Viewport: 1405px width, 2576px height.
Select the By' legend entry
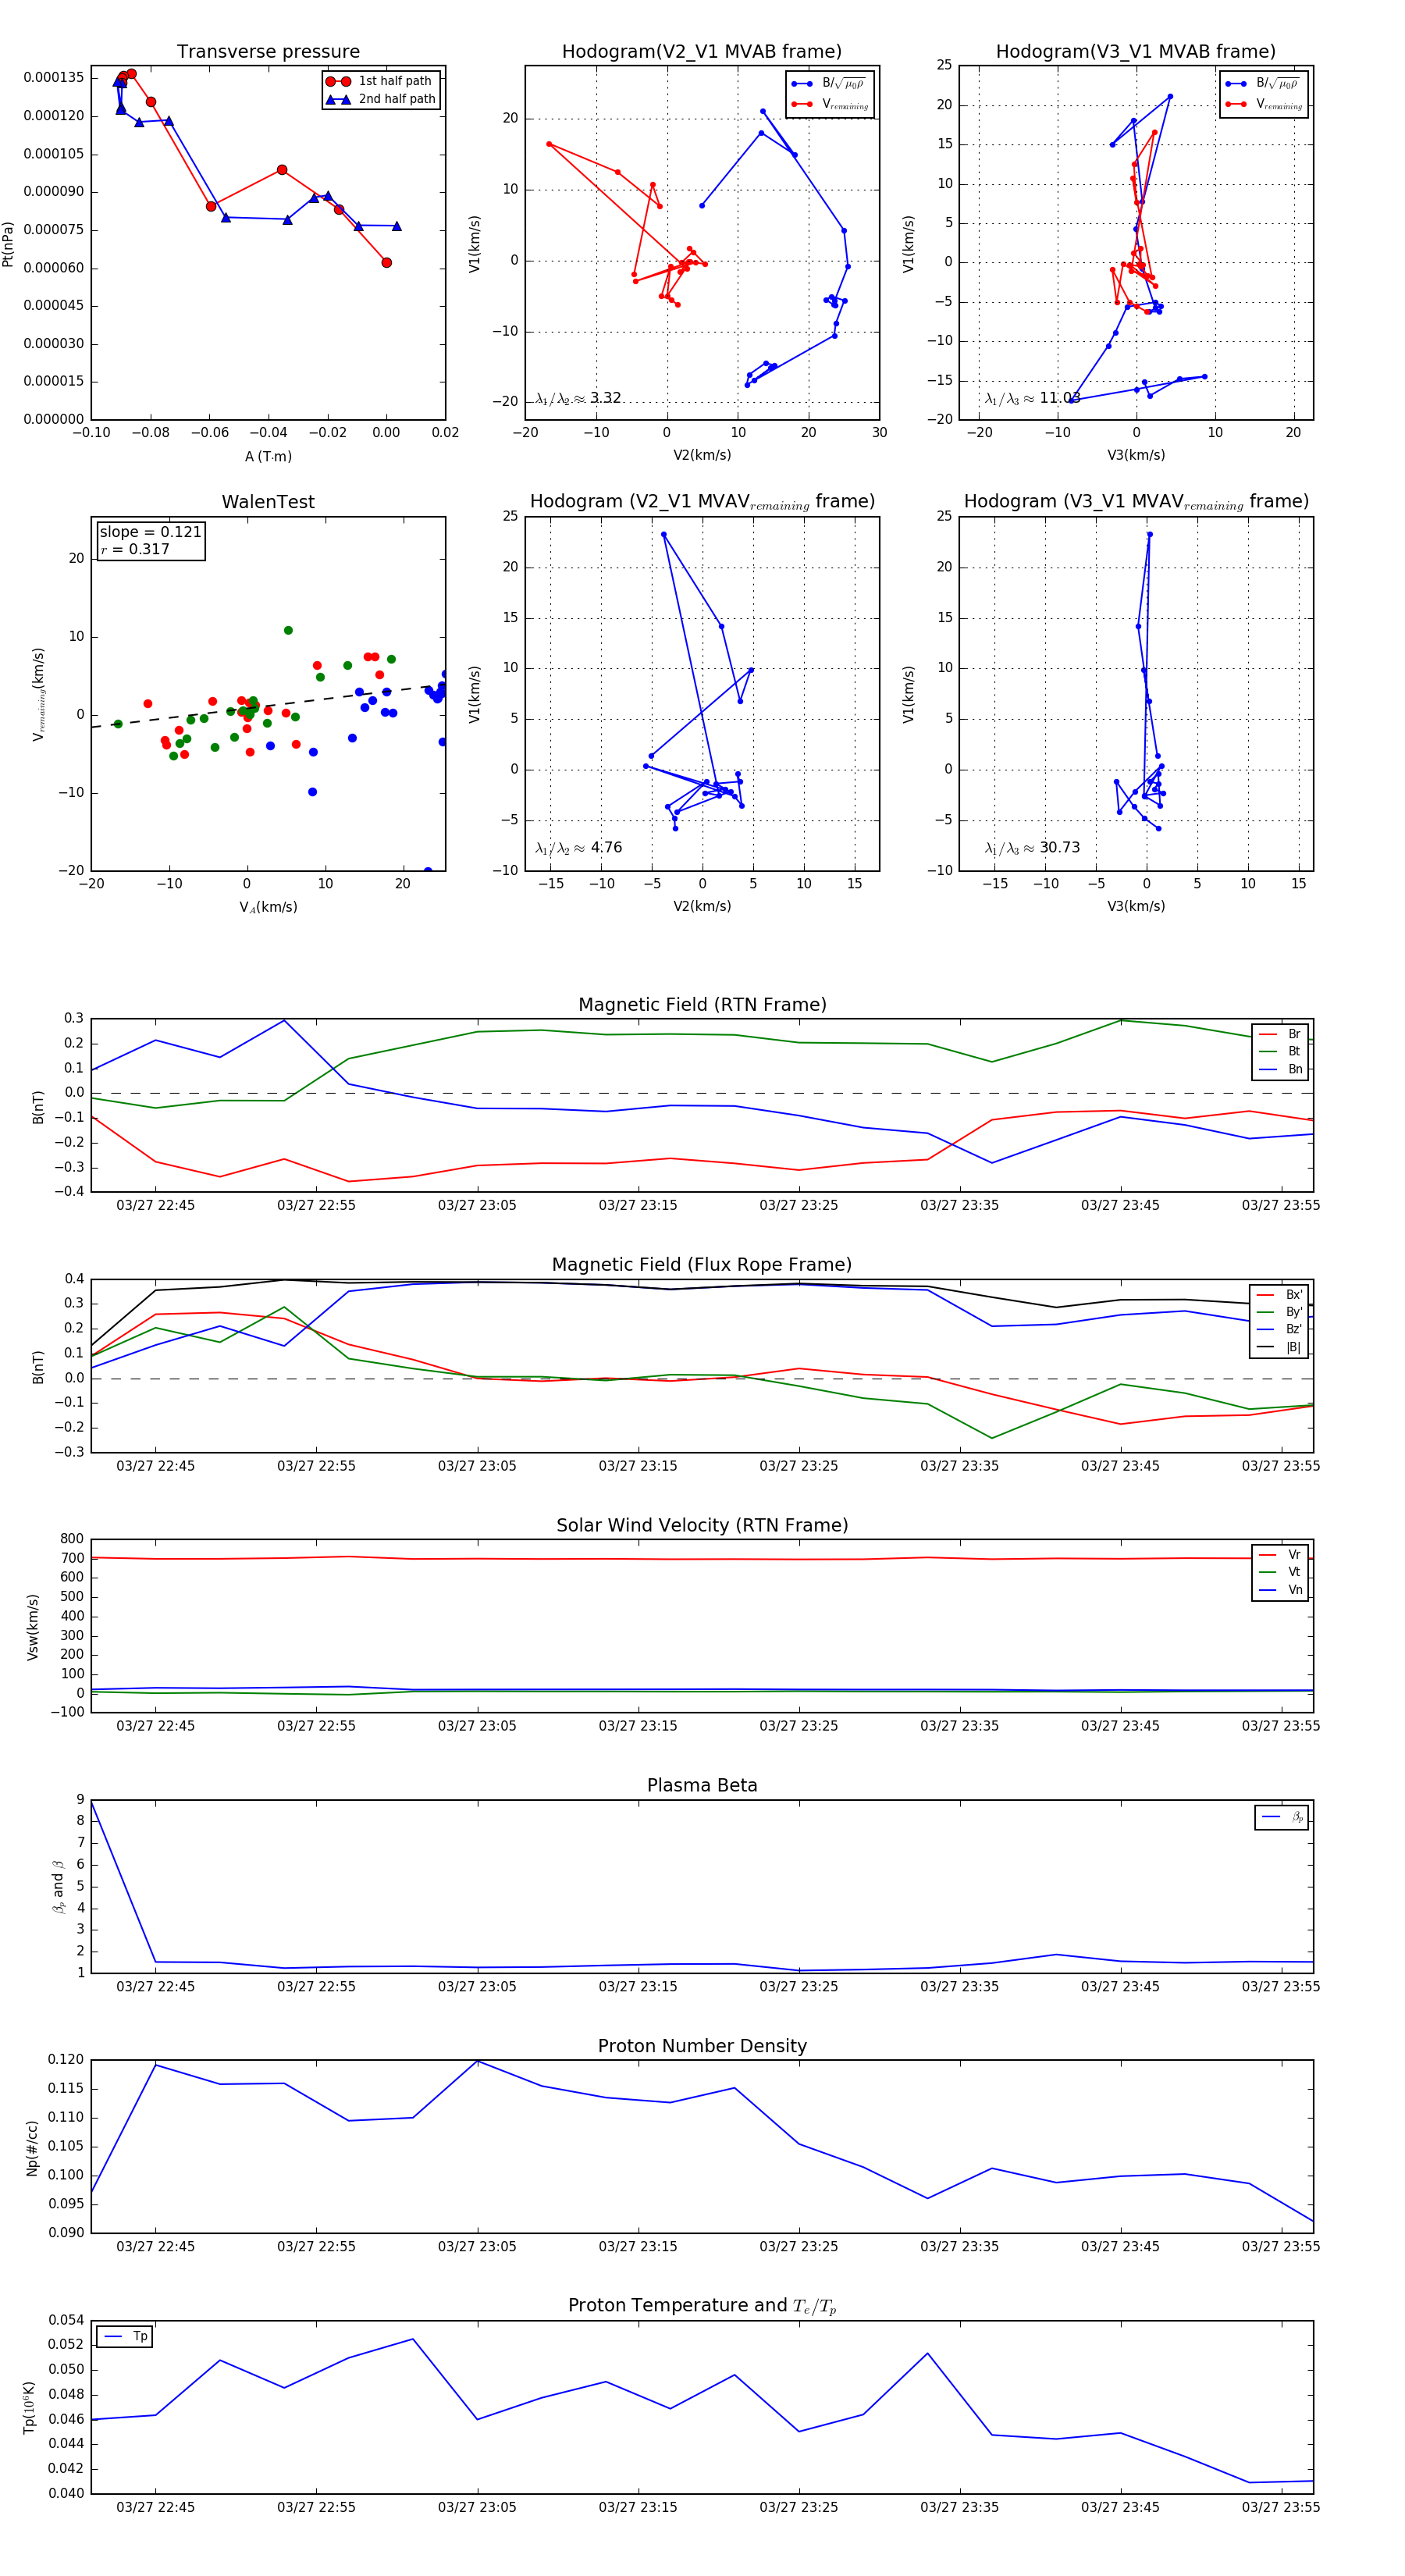click(x=1279, y=1312)
